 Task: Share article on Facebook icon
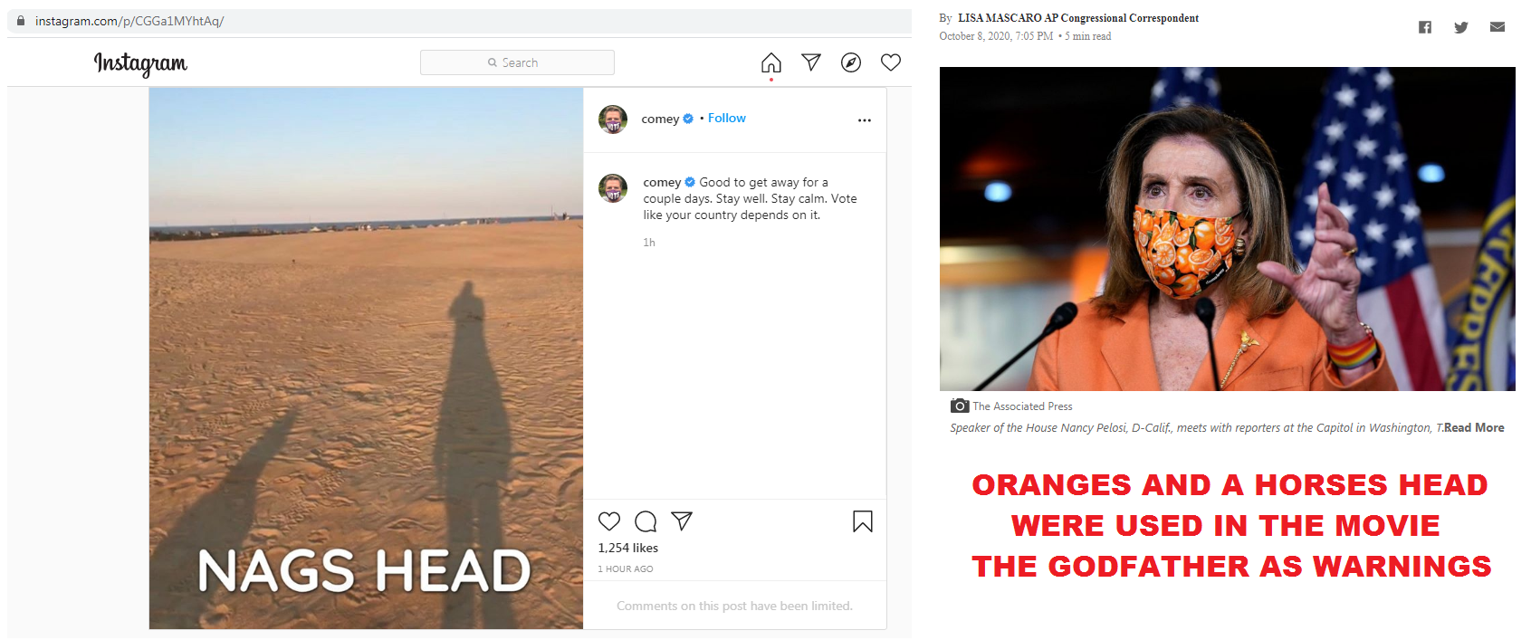pyautogui.click(x=1425, y=27)
